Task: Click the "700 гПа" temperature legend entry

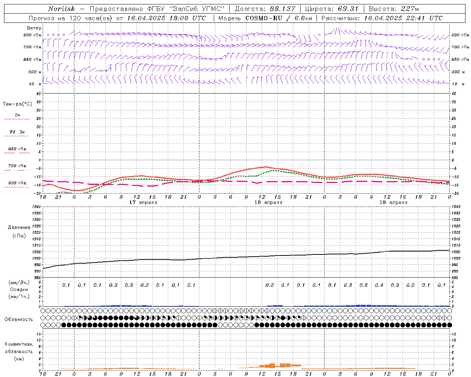Action: pyautogui.click(x=17, y=166)
